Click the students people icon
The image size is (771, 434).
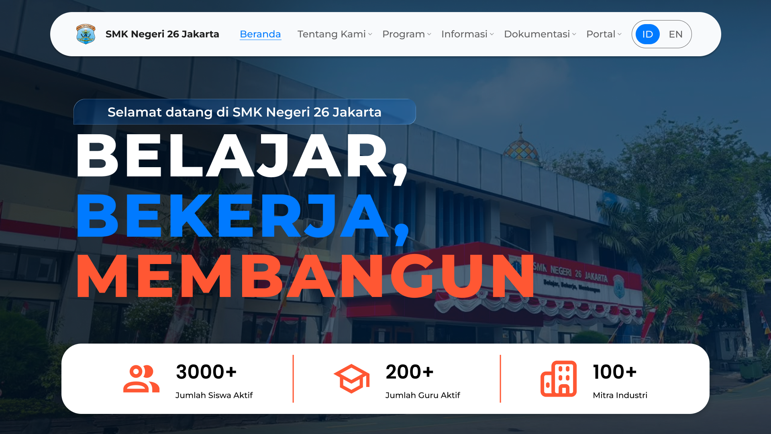click(141, 379)
